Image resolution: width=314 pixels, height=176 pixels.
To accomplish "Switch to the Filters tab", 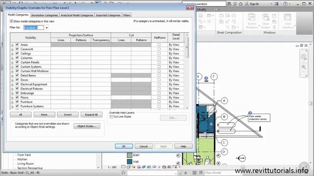I will (127, 15).
